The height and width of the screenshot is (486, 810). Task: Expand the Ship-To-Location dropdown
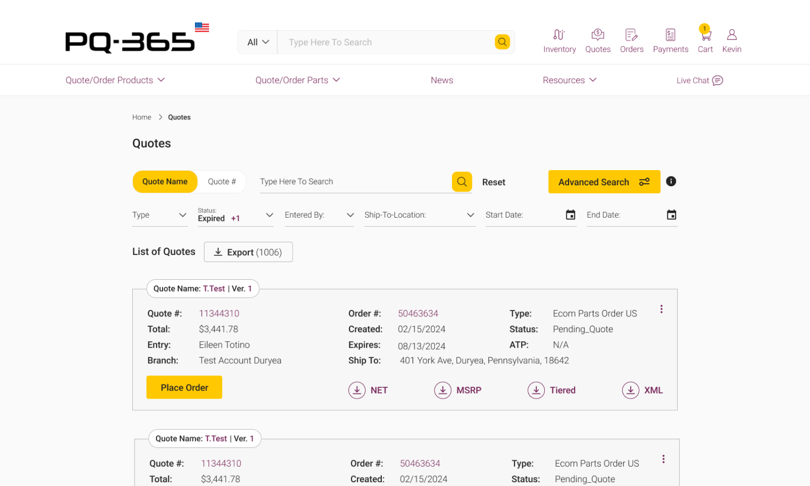pyautogui.click(x=420, y=215)
